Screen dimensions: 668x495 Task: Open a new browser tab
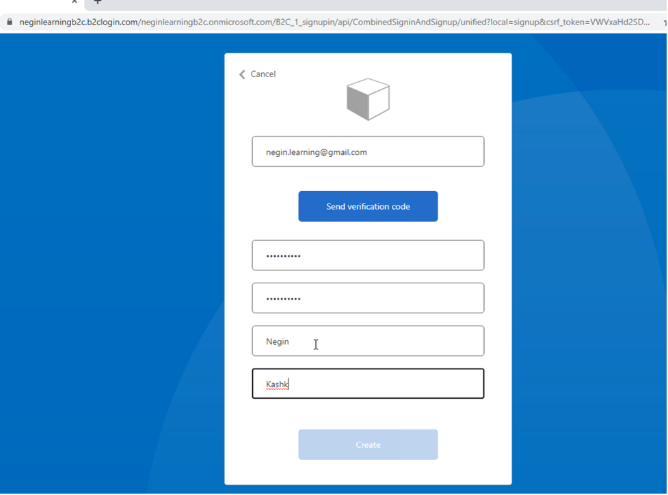coord(98,2)
